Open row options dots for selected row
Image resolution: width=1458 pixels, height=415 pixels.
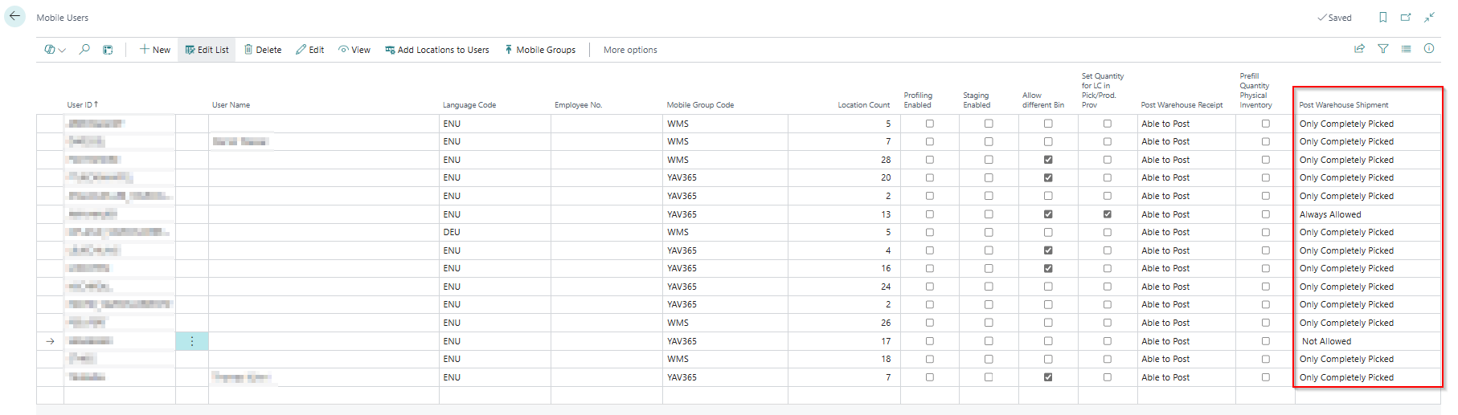click(192, 341)
